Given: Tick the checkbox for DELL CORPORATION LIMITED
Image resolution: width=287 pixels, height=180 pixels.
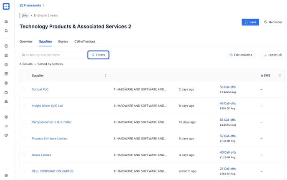Looking at the screenshot, I should point(24,171).
